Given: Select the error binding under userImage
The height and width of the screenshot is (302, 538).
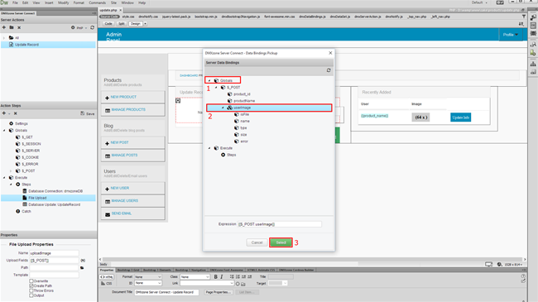Looking at the screenshot, I should pyautogui.click(x=244, y=141).
